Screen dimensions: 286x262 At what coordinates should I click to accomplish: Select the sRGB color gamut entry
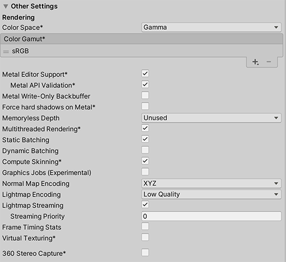(141, 51)
